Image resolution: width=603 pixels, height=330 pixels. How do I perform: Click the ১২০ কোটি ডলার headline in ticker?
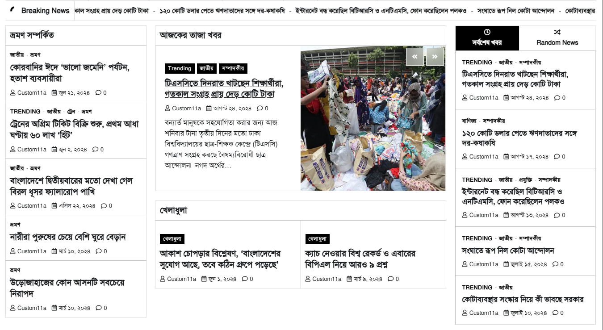click(222, 10)
